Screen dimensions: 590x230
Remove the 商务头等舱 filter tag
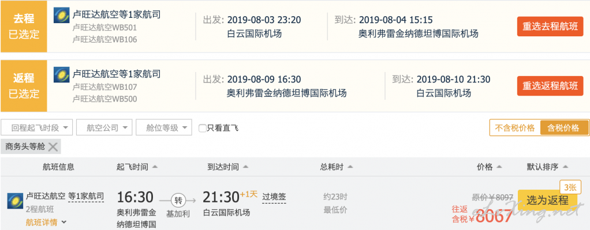(x=53, y=147)
